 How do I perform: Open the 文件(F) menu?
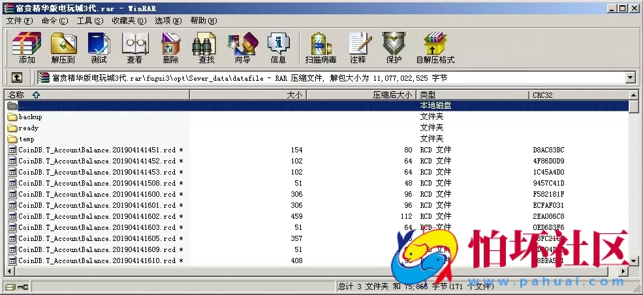click(x=20, y=20)
